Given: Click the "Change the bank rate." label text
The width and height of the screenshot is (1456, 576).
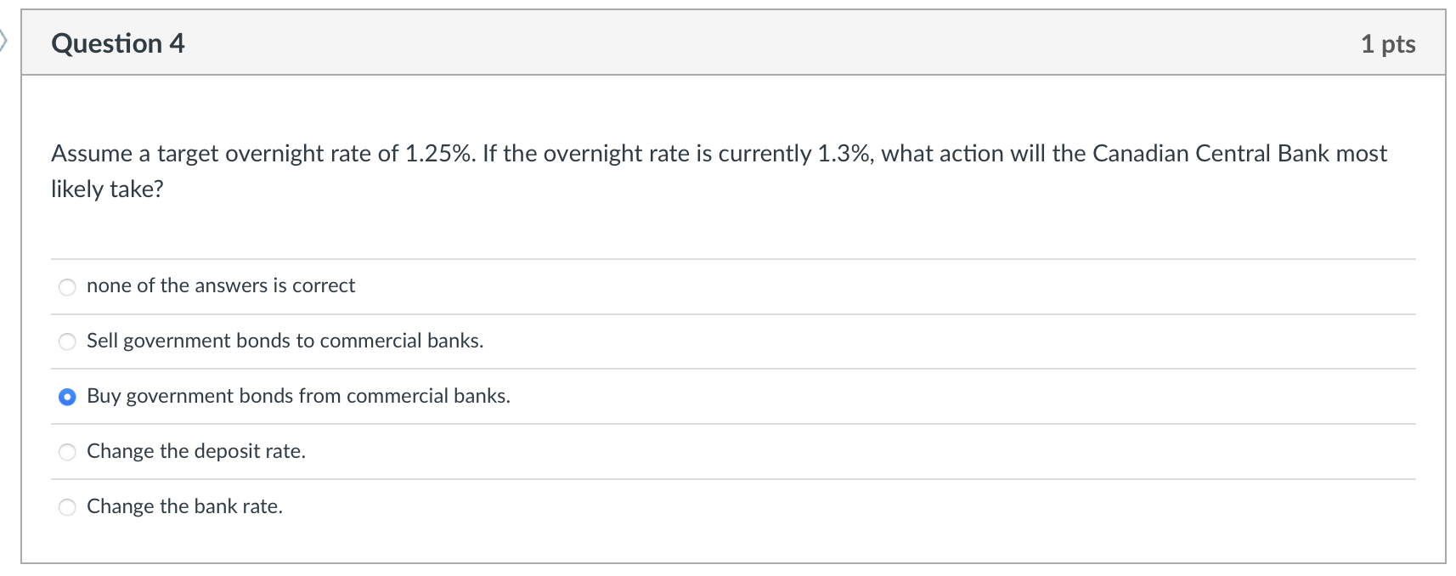Looking at the screenshot, I should click(x=184, y=506).
